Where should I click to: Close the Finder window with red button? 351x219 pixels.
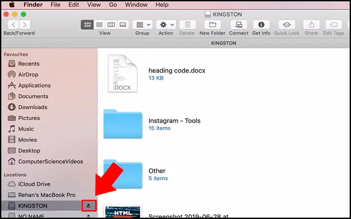[6, 15]
